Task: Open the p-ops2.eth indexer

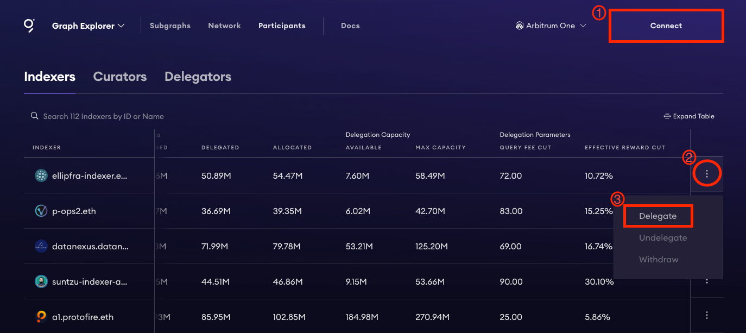Action: coord(74,211)
